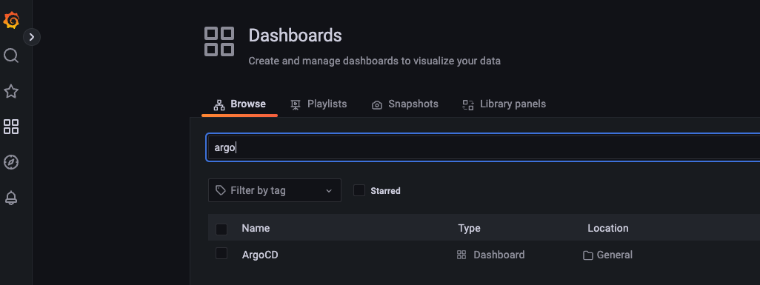Click the Grafana logo icon
The width and height of the screenshot is (760, 285).
[11, 21]
